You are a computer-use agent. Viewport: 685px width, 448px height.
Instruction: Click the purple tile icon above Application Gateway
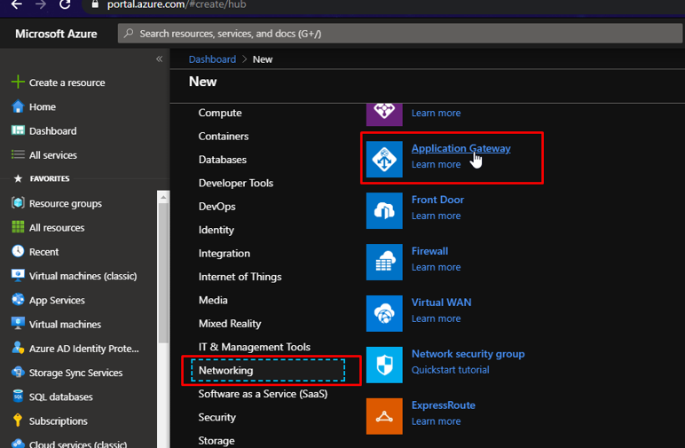point(384,114)
